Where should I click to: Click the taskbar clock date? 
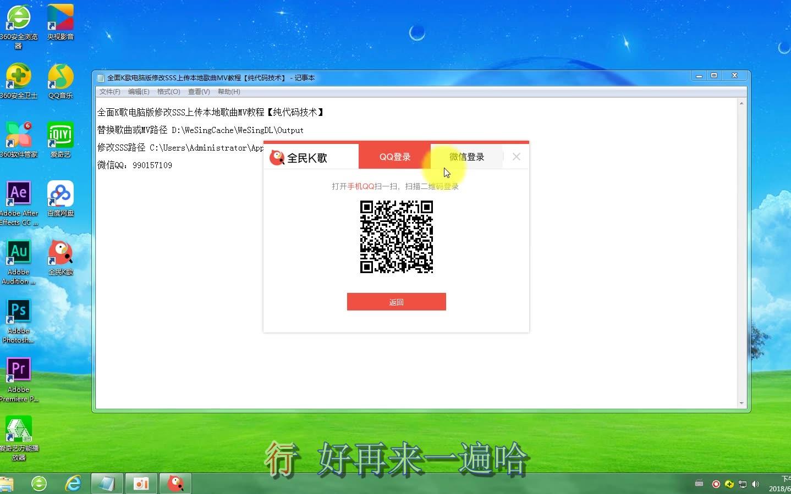click(x=779, y=489)
